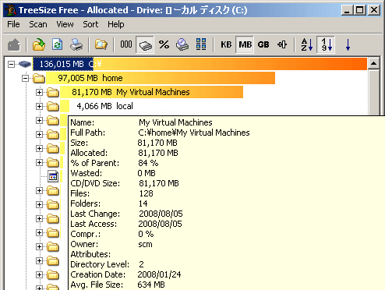Select the 81,170 MB My Virtual Machines row

coord(151,92)
